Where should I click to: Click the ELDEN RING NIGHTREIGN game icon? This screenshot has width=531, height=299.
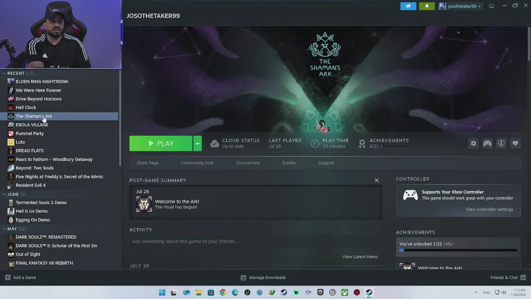point(11,81)
